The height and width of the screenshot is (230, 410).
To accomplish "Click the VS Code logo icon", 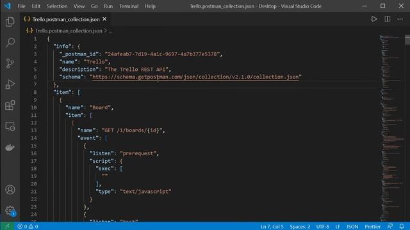I will 7,6.
